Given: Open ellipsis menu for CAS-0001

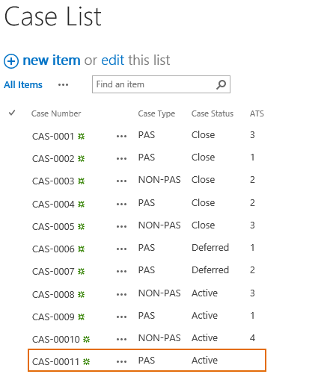Looking at the screenshot, I should pos(121,136).
